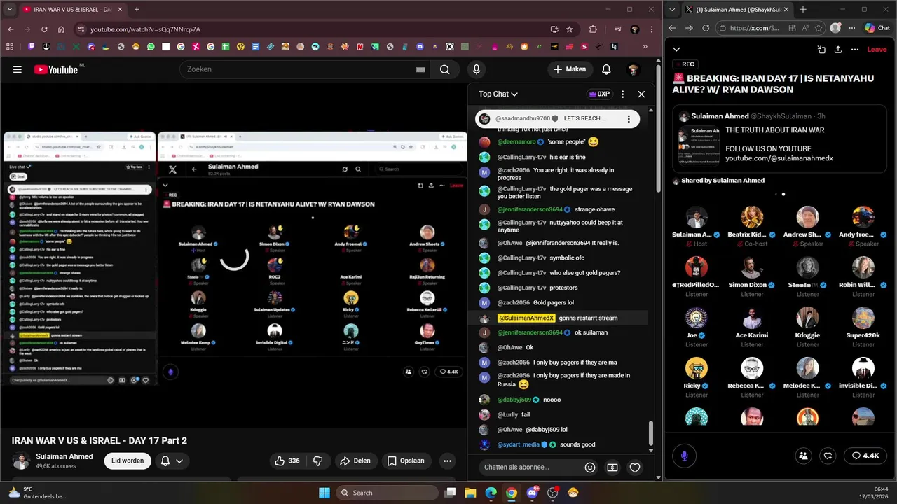Image resolution: width=897 pixels, height=504 pixels.
Task: Reload the YouTube page in Chrome
Action: (44, 29)
